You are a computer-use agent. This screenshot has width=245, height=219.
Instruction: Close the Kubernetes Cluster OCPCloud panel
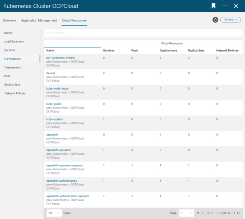point(236,6)
